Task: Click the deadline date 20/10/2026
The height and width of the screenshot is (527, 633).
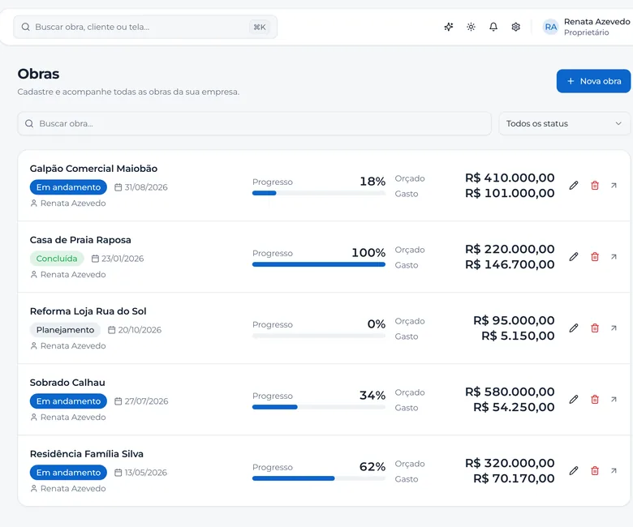Action: 140,330
